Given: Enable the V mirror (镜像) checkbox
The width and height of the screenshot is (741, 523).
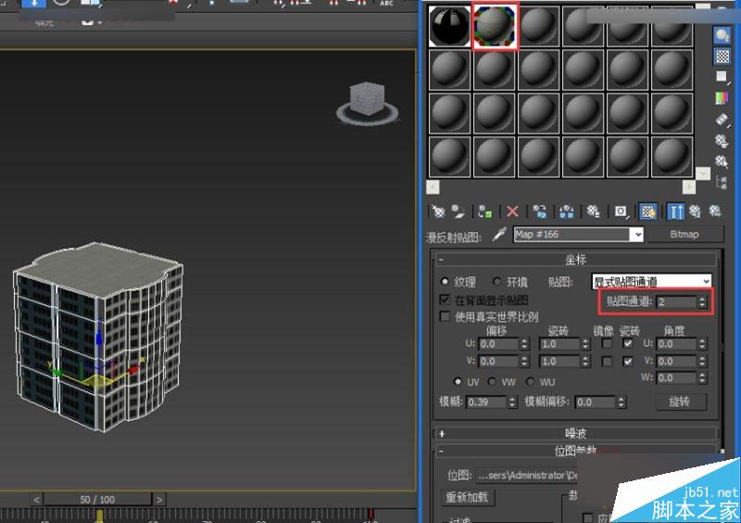Looking at the screenshot, I should 608,362.
